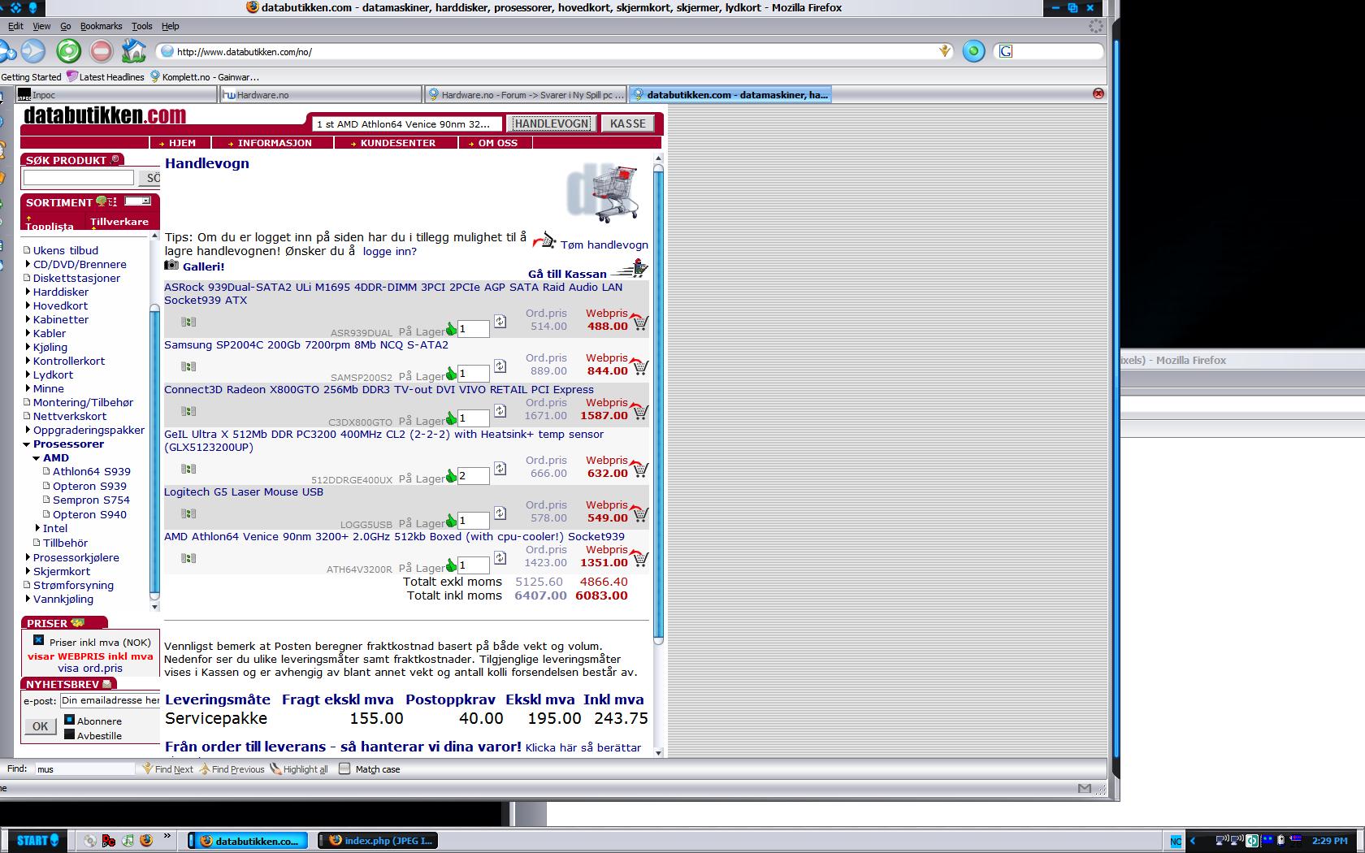Expand the Intel subcategory
Viewport: 1365px width, 853px height.
37,528
